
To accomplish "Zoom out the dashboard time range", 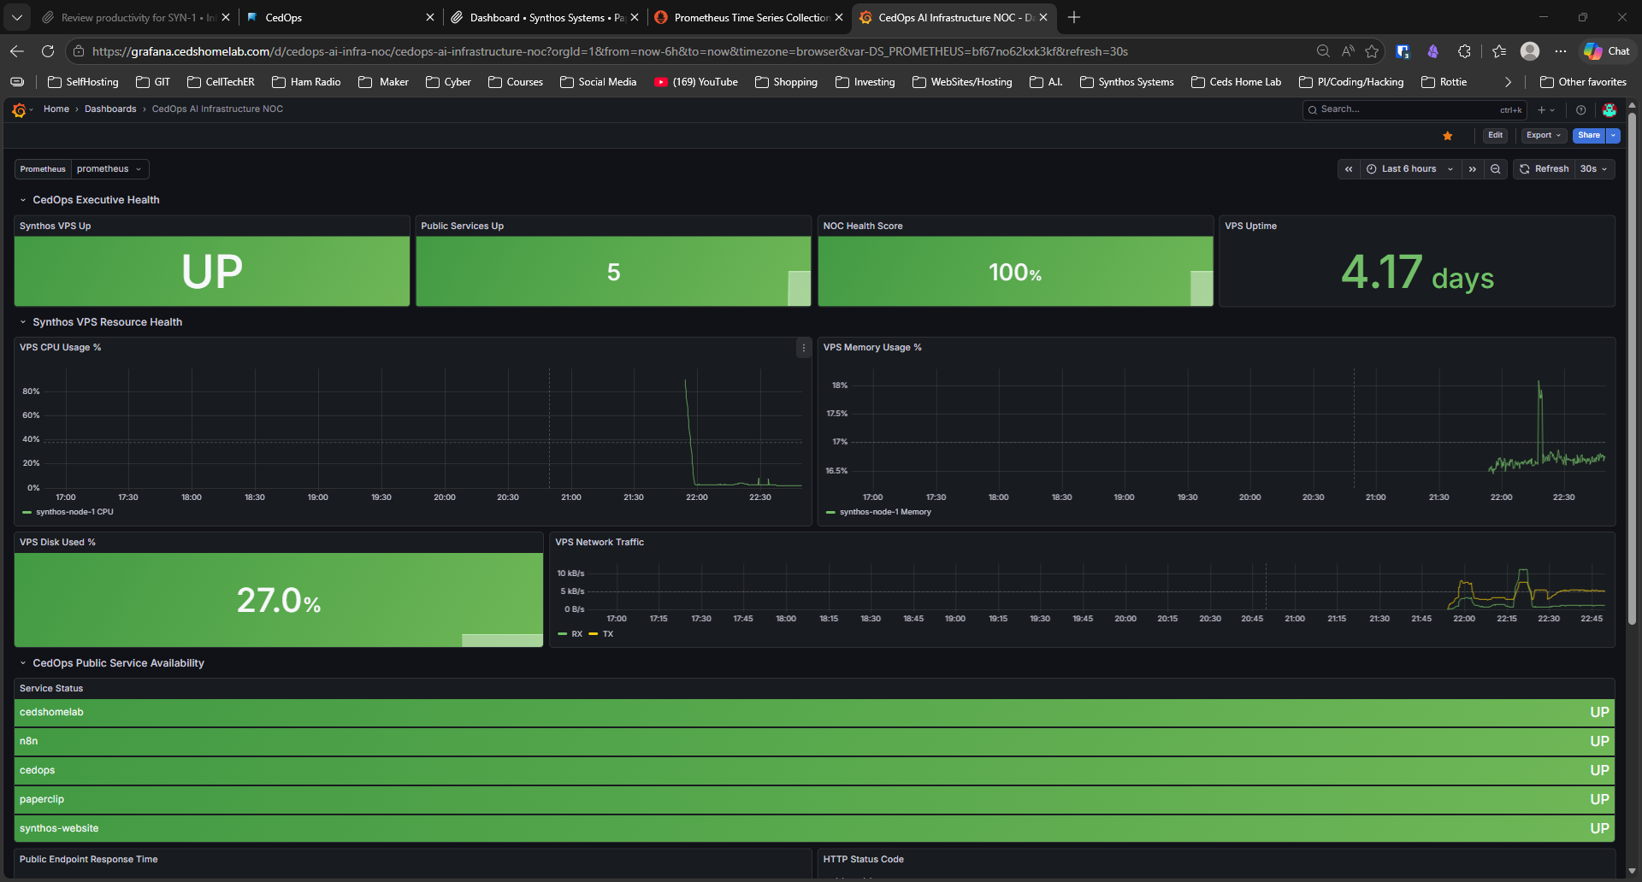I will tap(1496, 169).
